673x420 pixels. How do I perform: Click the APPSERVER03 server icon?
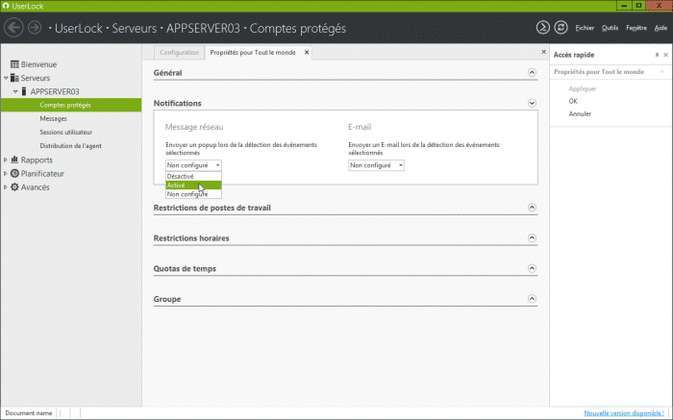click(24, 91)
